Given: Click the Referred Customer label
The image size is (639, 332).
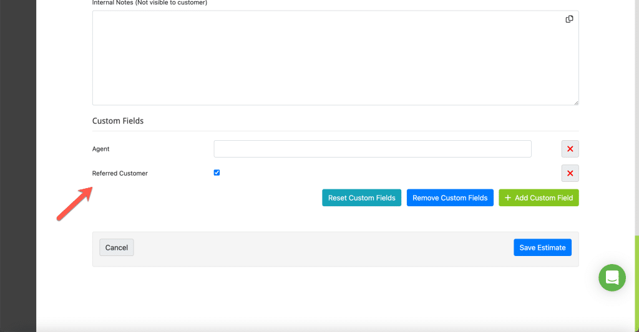Looking at the screenshot, I should click(x=120, y=173).
